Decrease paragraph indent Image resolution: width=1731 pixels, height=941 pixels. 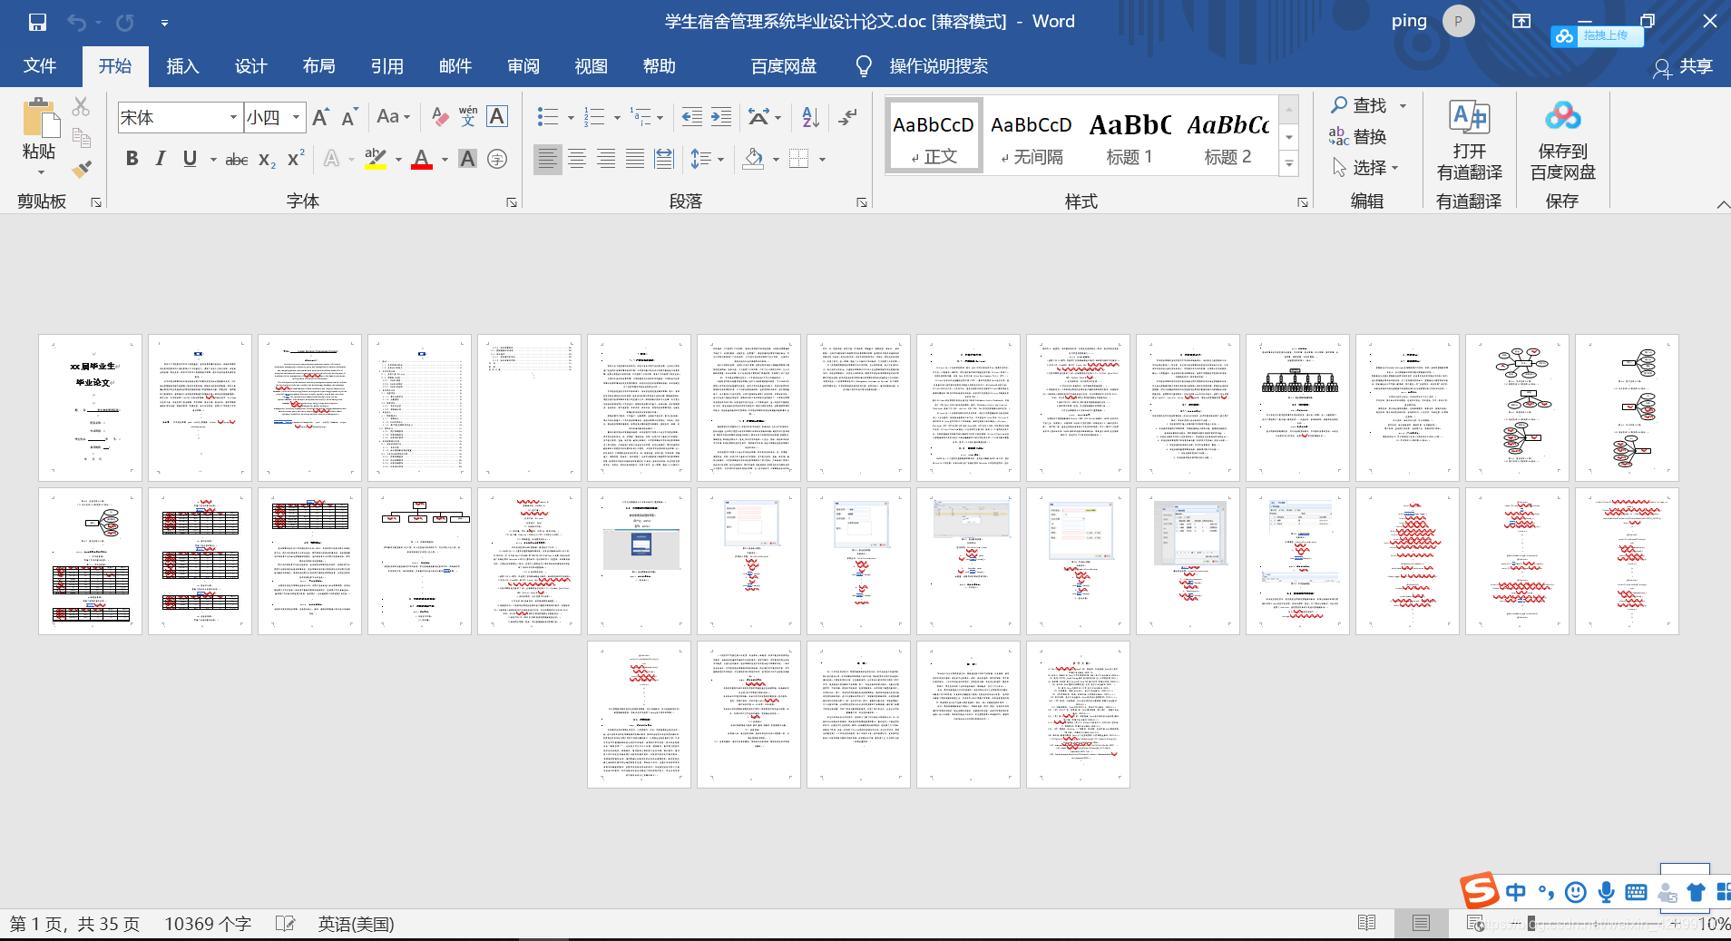click(x=692, y=117)
